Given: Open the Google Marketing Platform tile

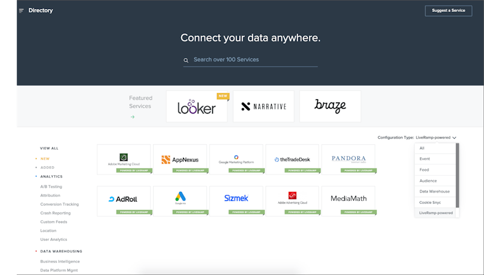Looking at the screenshot, I should click(236, 160).
